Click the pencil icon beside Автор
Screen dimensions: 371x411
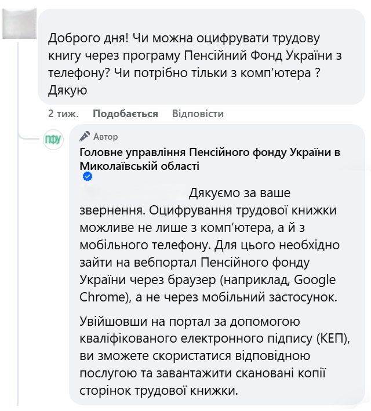[x=85, y=136]
